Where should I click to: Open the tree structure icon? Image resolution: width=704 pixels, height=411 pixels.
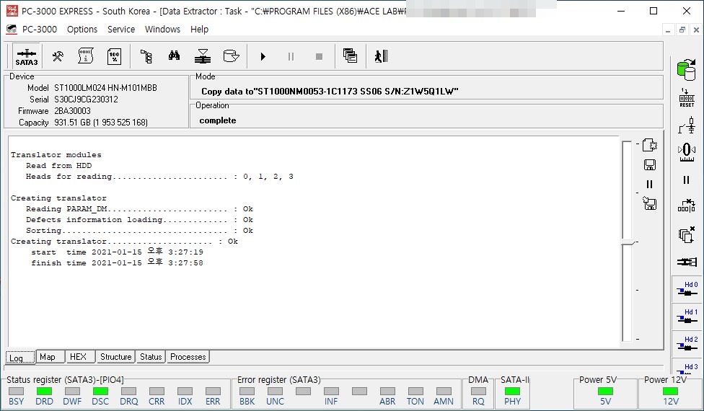tap(146, 56)
